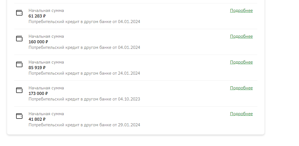
Task: Open Подробнее for the 160 000 ₽ loan
Action: (241, 36)
